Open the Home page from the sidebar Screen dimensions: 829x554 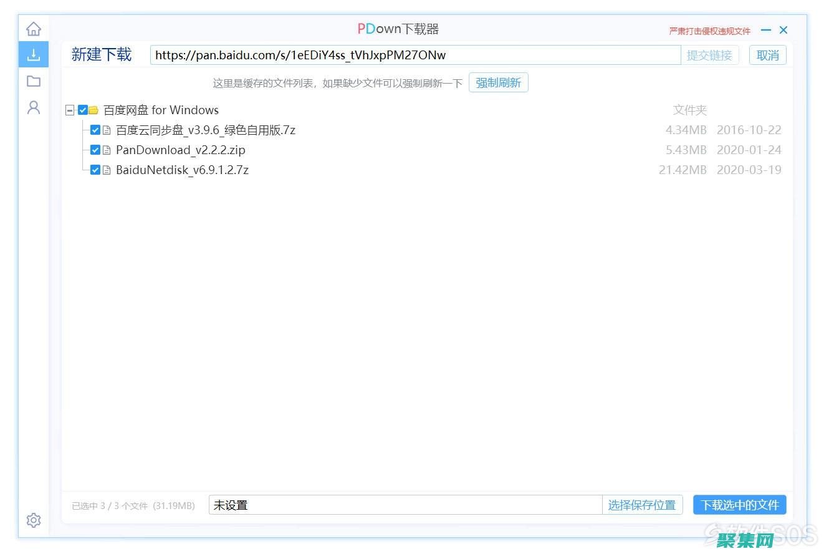click(33, 27)
